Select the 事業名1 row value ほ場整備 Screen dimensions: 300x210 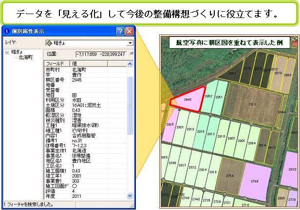pos(81,156)
